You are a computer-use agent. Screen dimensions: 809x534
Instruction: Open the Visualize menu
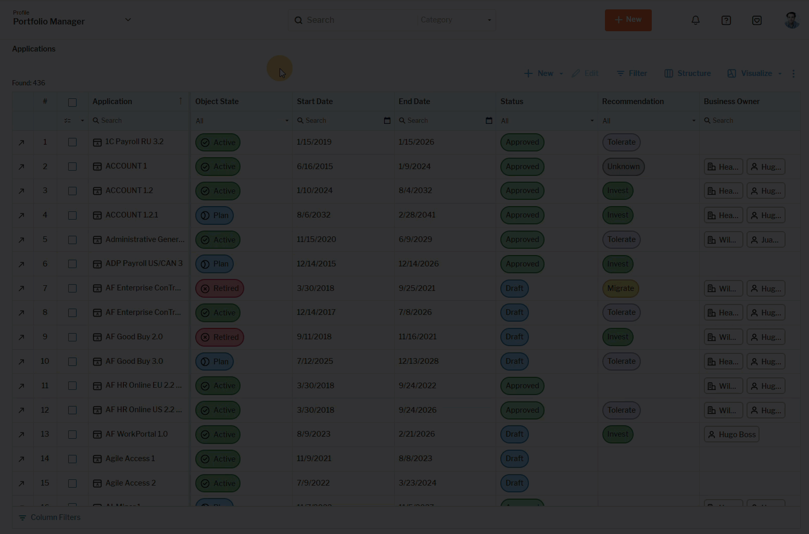[750, 73]
